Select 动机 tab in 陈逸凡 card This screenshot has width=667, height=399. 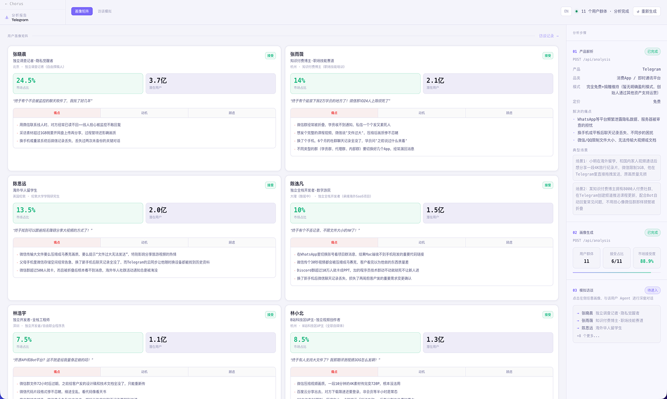tap(422, 243)
